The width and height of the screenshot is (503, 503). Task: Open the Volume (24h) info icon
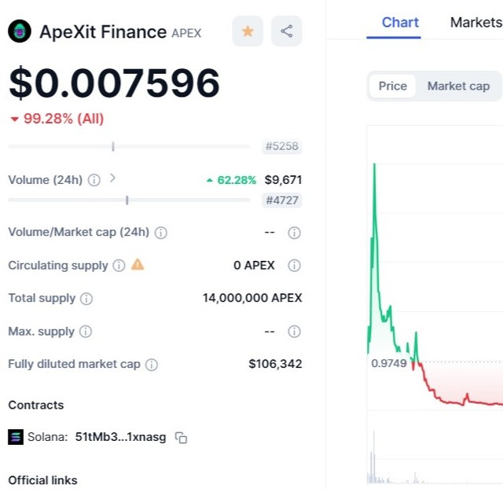(x=94, y=180)
